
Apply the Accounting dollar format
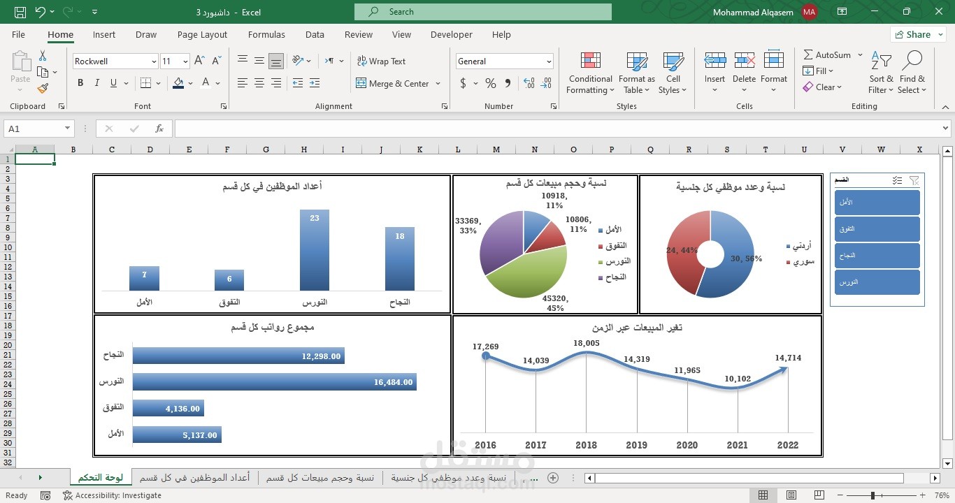[463, 83]
